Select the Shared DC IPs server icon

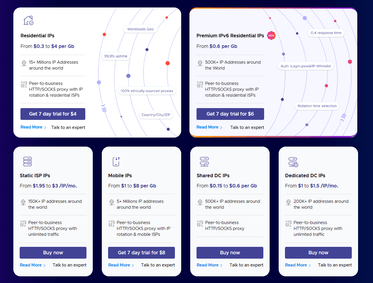204,161
